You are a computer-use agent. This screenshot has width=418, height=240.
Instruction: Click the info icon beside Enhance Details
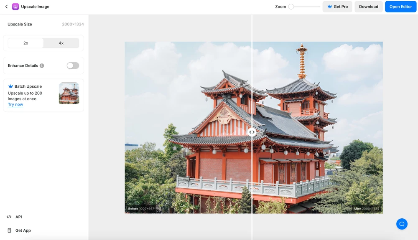(x=42, y=66)
